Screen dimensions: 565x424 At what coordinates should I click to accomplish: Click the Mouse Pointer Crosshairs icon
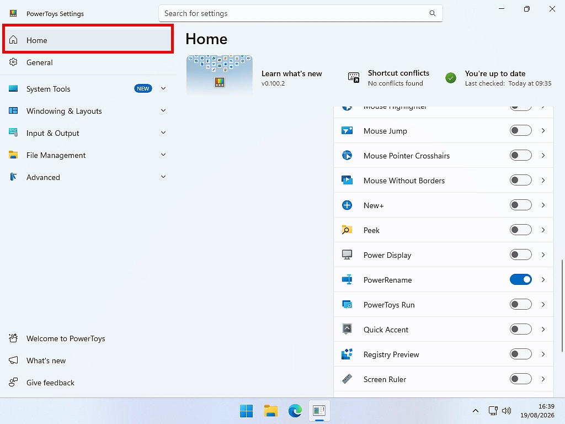[347, 155]
